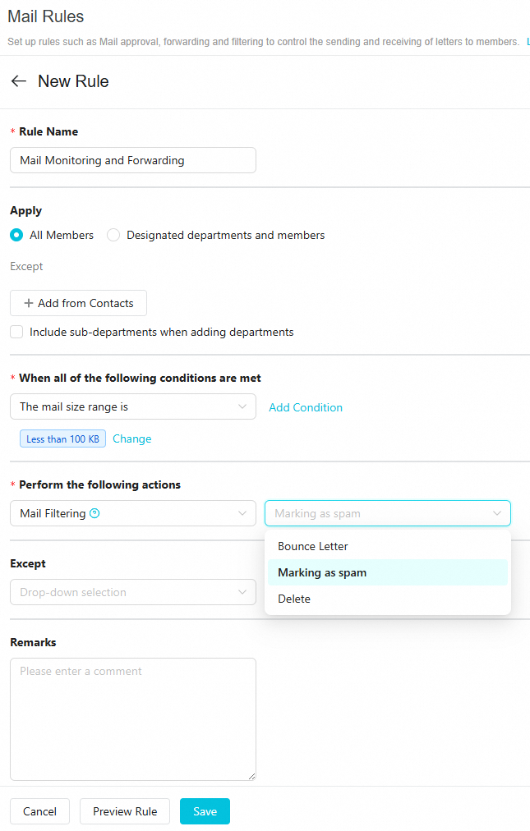Click into the Rule Name field
This screenshot has width=530, height=831.
(133, 160)
